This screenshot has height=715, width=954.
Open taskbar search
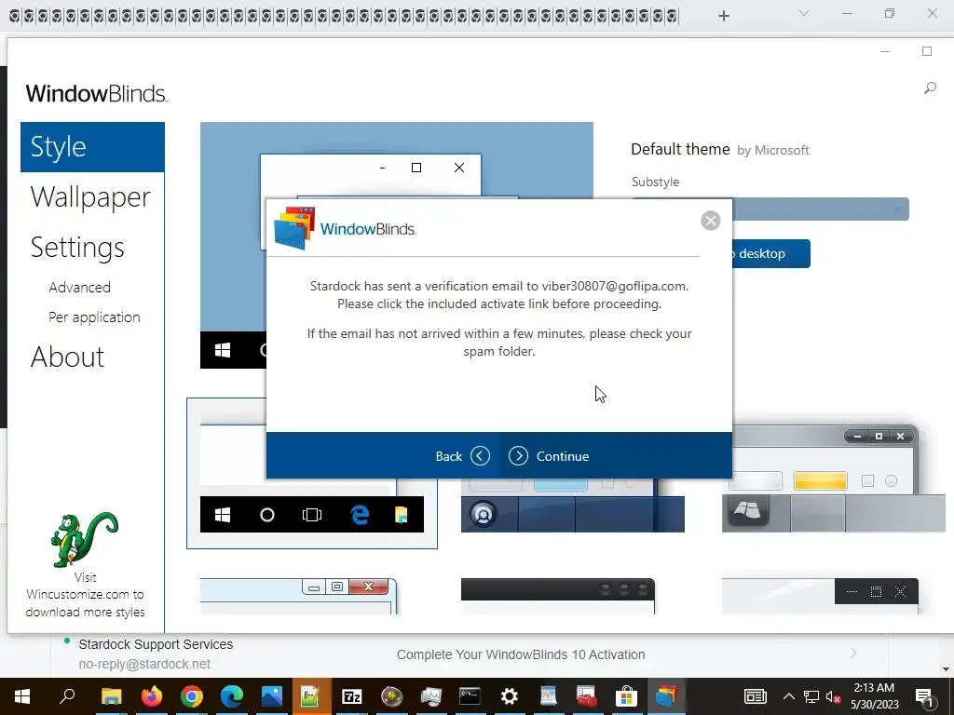(67, 695)
